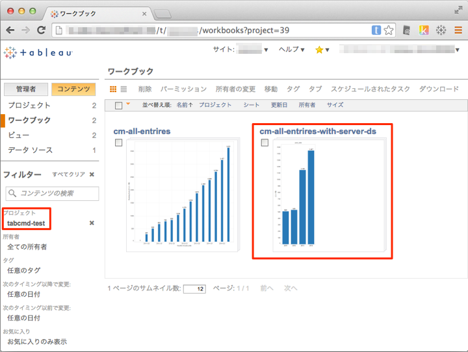Expand the 任意のタグ tag filter
468x352 pixels.
point(23,270)
